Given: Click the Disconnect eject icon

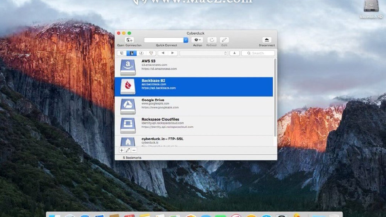Looking at the screenshot, I should tap(267, 40).
